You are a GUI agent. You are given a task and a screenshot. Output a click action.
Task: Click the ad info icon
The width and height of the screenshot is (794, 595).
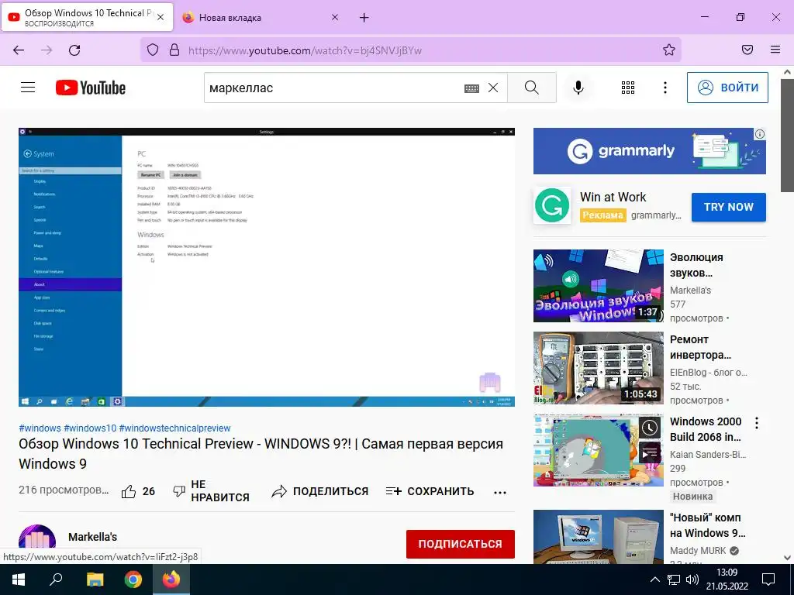point(760,134)
